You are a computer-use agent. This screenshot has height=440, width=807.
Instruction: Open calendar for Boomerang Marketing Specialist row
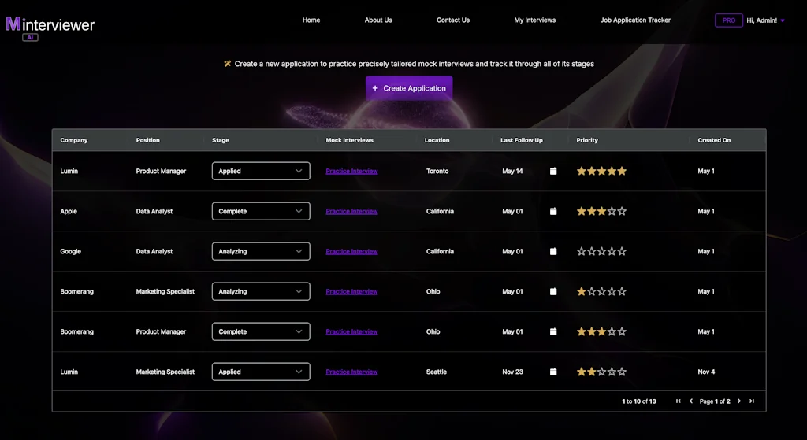click(553, 291)
